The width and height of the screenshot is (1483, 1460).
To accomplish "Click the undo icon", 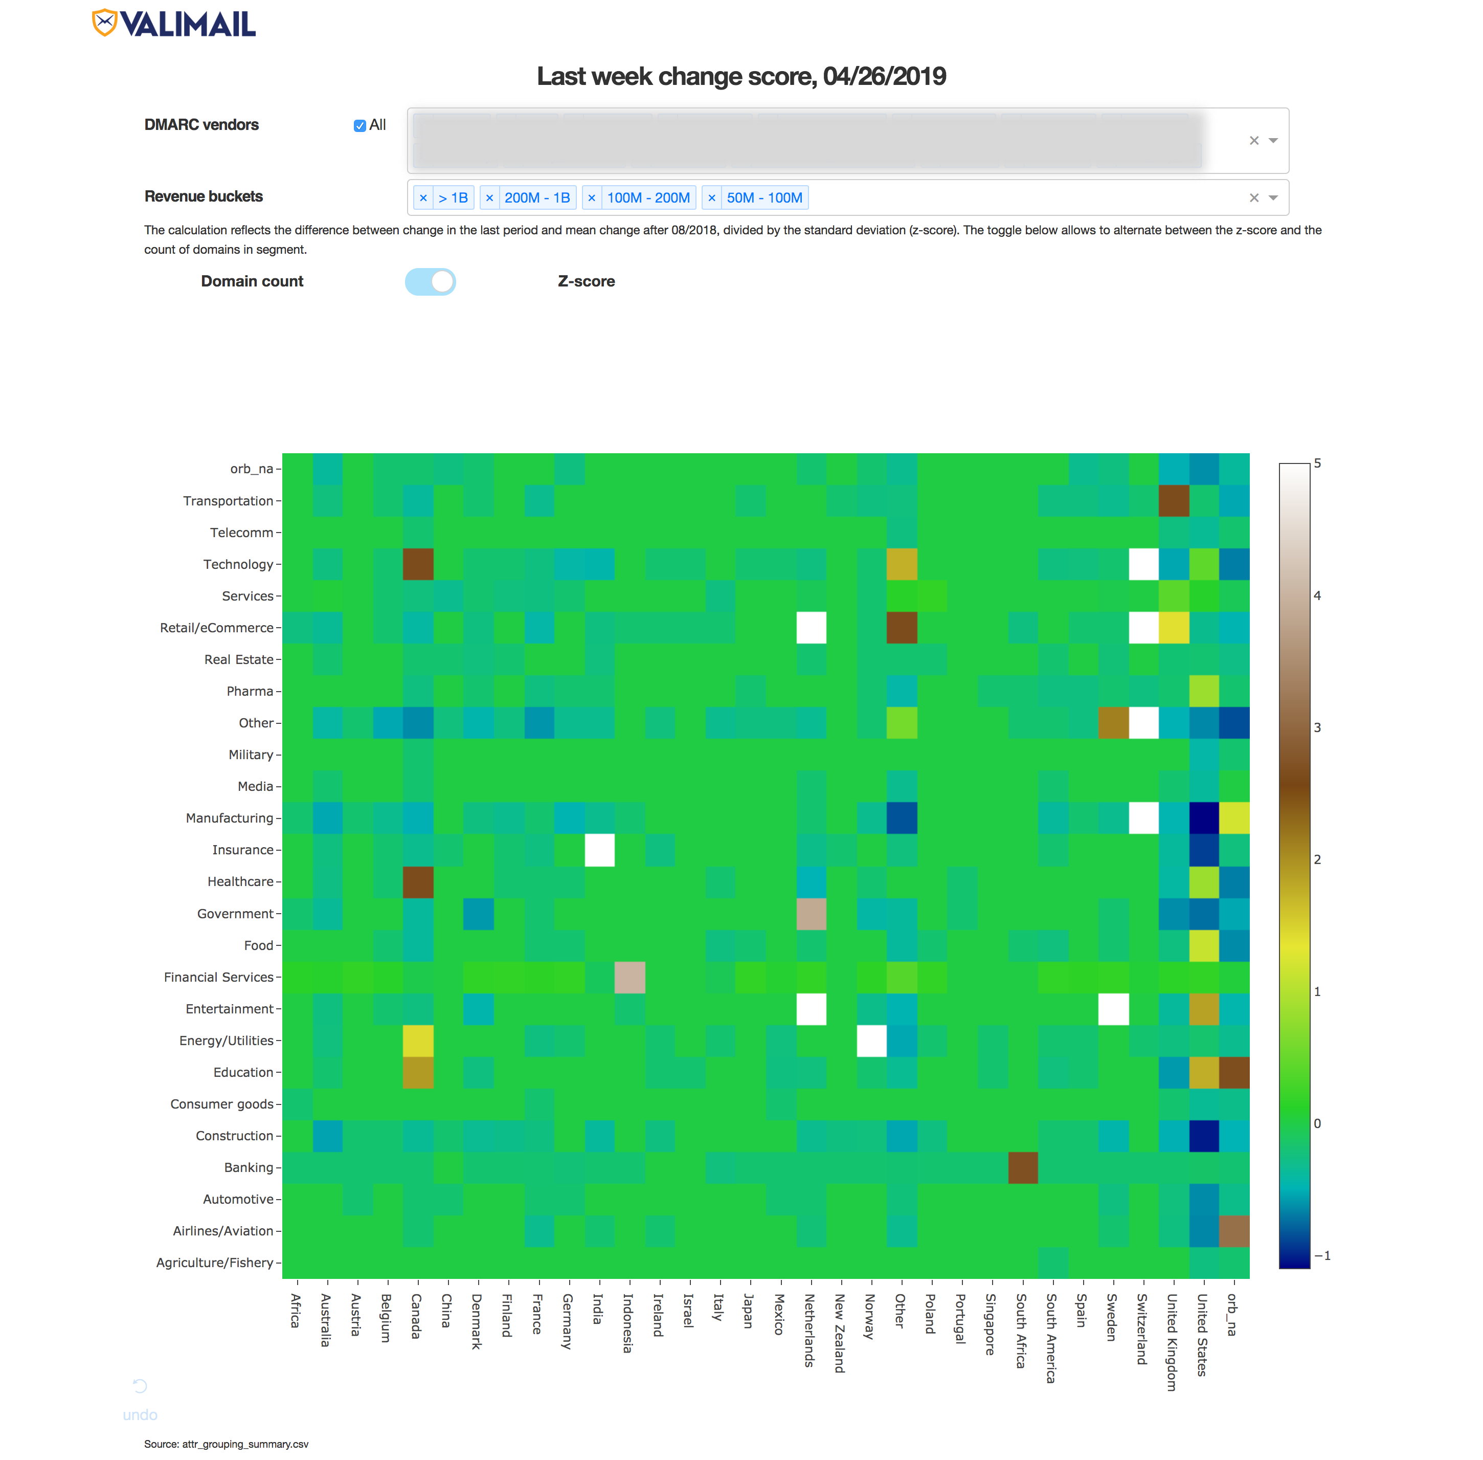I will point(140,1386).
